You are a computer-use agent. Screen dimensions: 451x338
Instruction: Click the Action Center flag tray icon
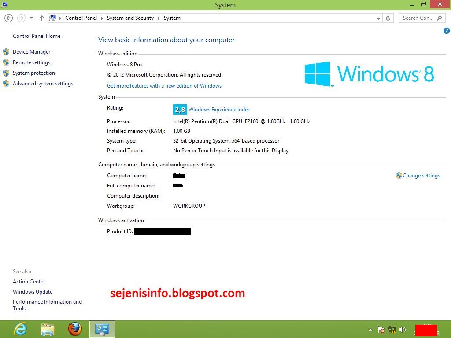(x=381, y=330)
